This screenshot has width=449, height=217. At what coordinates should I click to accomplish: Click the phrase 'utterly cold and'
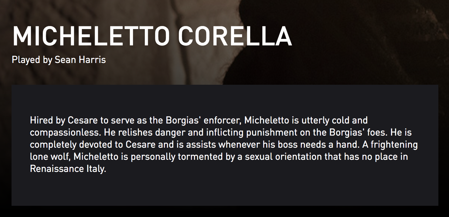(335, 120)
